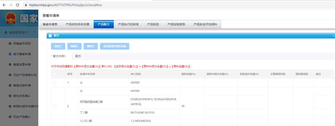335x126 pixels.
Task: Click the 1,2-己二醇 cell
Action: tap(103, 121)
